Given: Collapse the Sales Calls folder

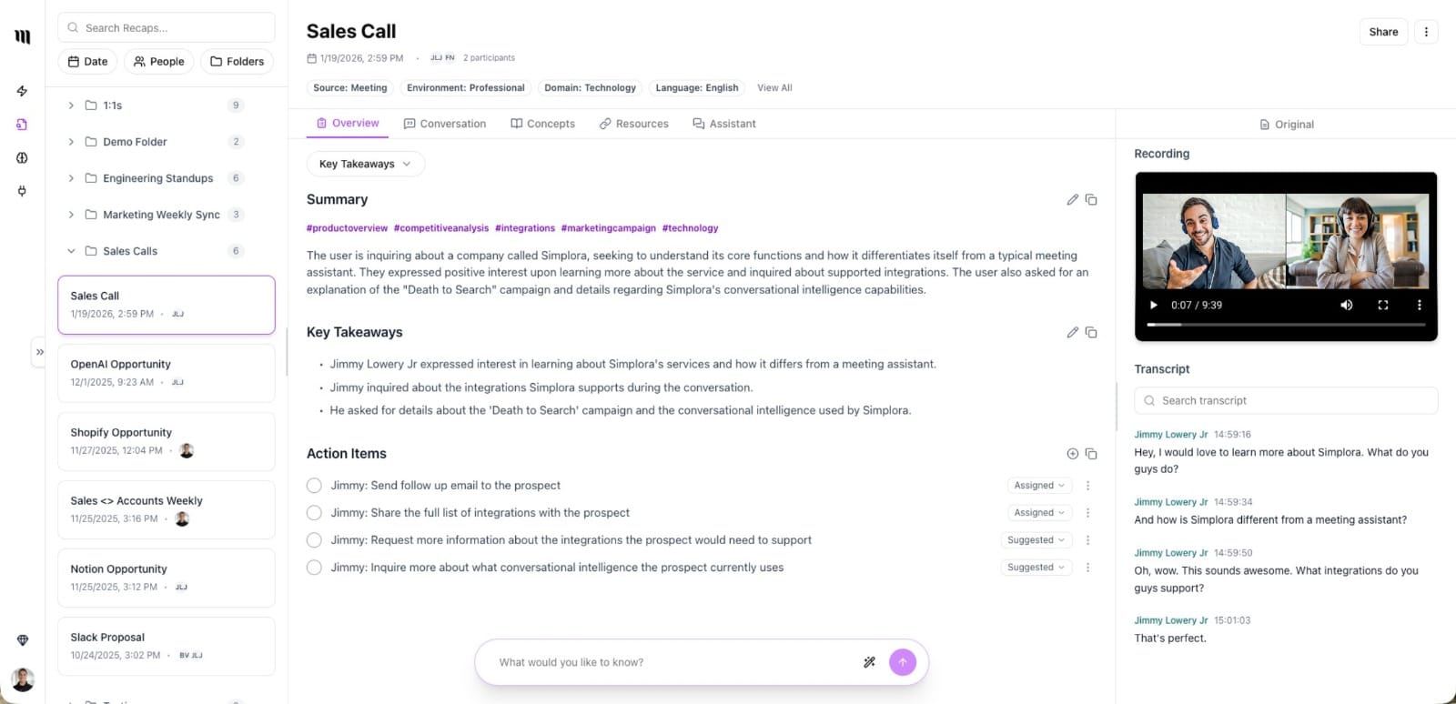Looking at the screenshot, I should click(71, 251).
